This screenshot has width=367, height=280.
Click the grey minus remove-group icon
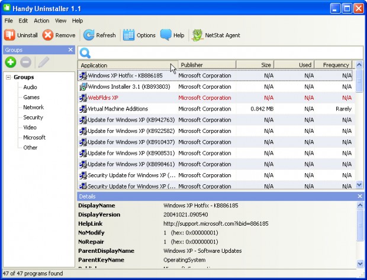[x=25, y=62]
